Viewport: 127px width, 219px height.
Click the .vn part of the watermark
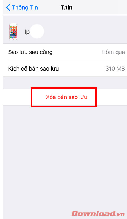[x=120, y=214]
